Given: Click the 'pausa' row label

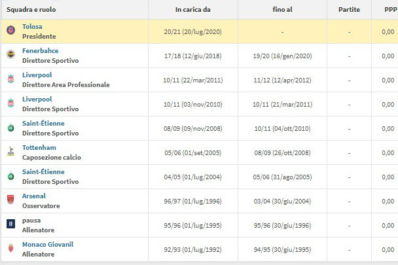Looking at the screenshot, I should pyautogui.click(x=31, y=221).
